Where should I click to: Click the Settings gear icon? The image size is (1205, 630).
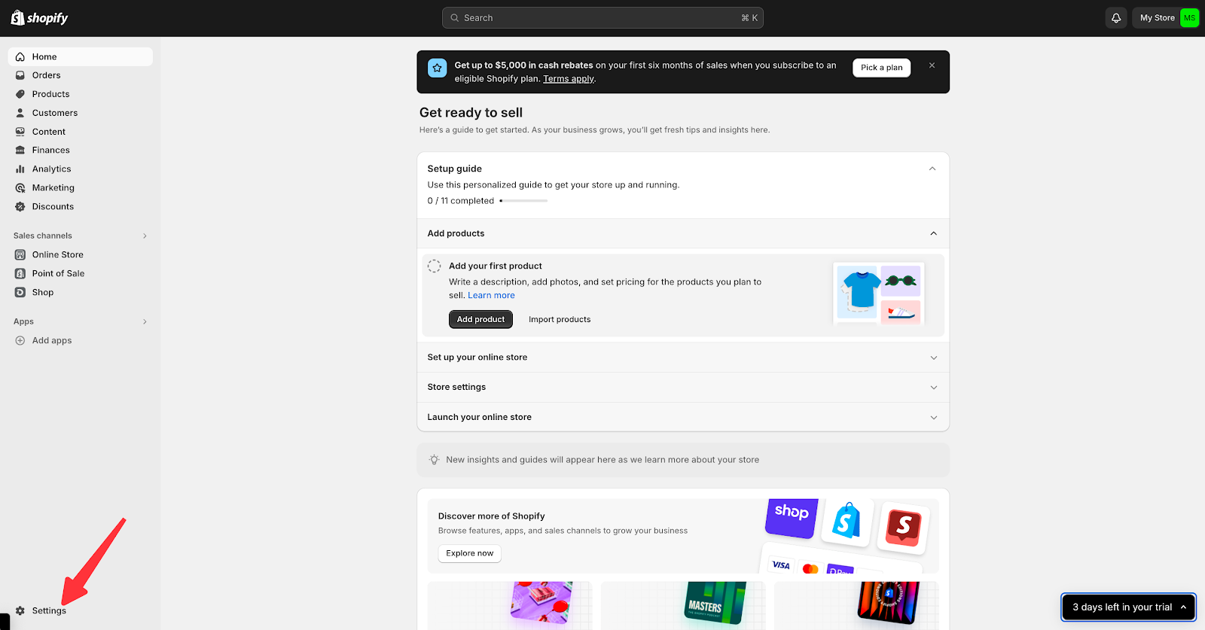[x=20, y=610]
